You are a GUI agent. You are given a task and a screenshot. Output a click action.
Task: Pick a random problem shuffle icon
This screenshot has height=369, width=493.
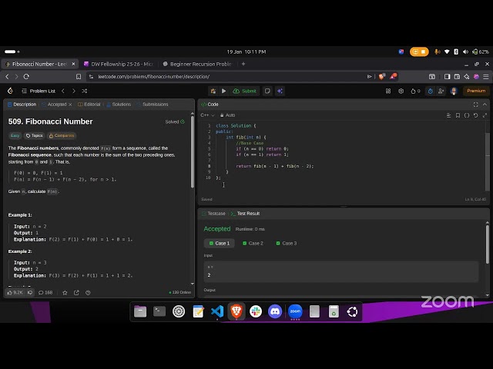pyautogui.click(x=85, y=91)
